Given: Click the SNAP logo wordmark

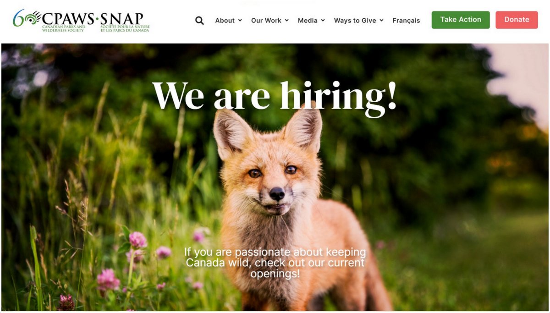Looking at the screenshot, I should pyautogui.click(x=122, y=19).
